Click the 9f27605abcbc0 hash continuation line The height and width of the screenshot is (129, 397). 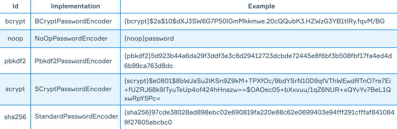click(148, 122)
